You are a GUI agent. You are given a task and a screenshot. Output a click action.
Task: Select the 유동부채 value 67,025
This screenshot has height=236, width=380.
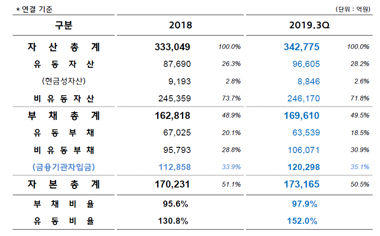coord(176,133)
